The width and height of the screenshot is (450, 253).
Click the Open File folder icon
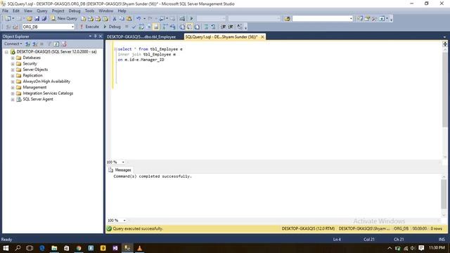click(x=30, y=19)
